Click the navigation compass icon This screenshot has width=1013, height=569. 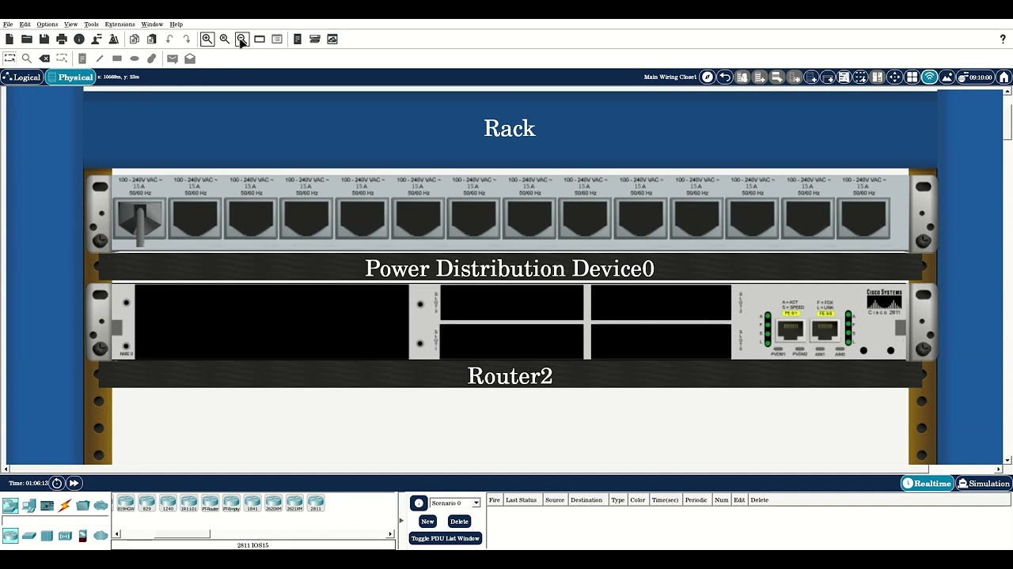point(708,77)
